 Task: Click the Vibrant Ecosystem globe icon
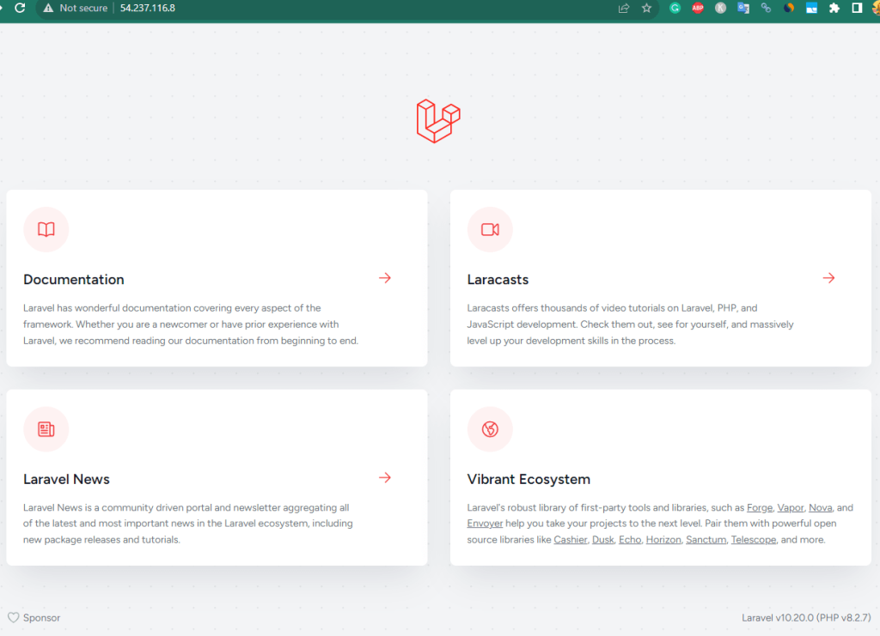pyautogui.click(x=490, y=429)
